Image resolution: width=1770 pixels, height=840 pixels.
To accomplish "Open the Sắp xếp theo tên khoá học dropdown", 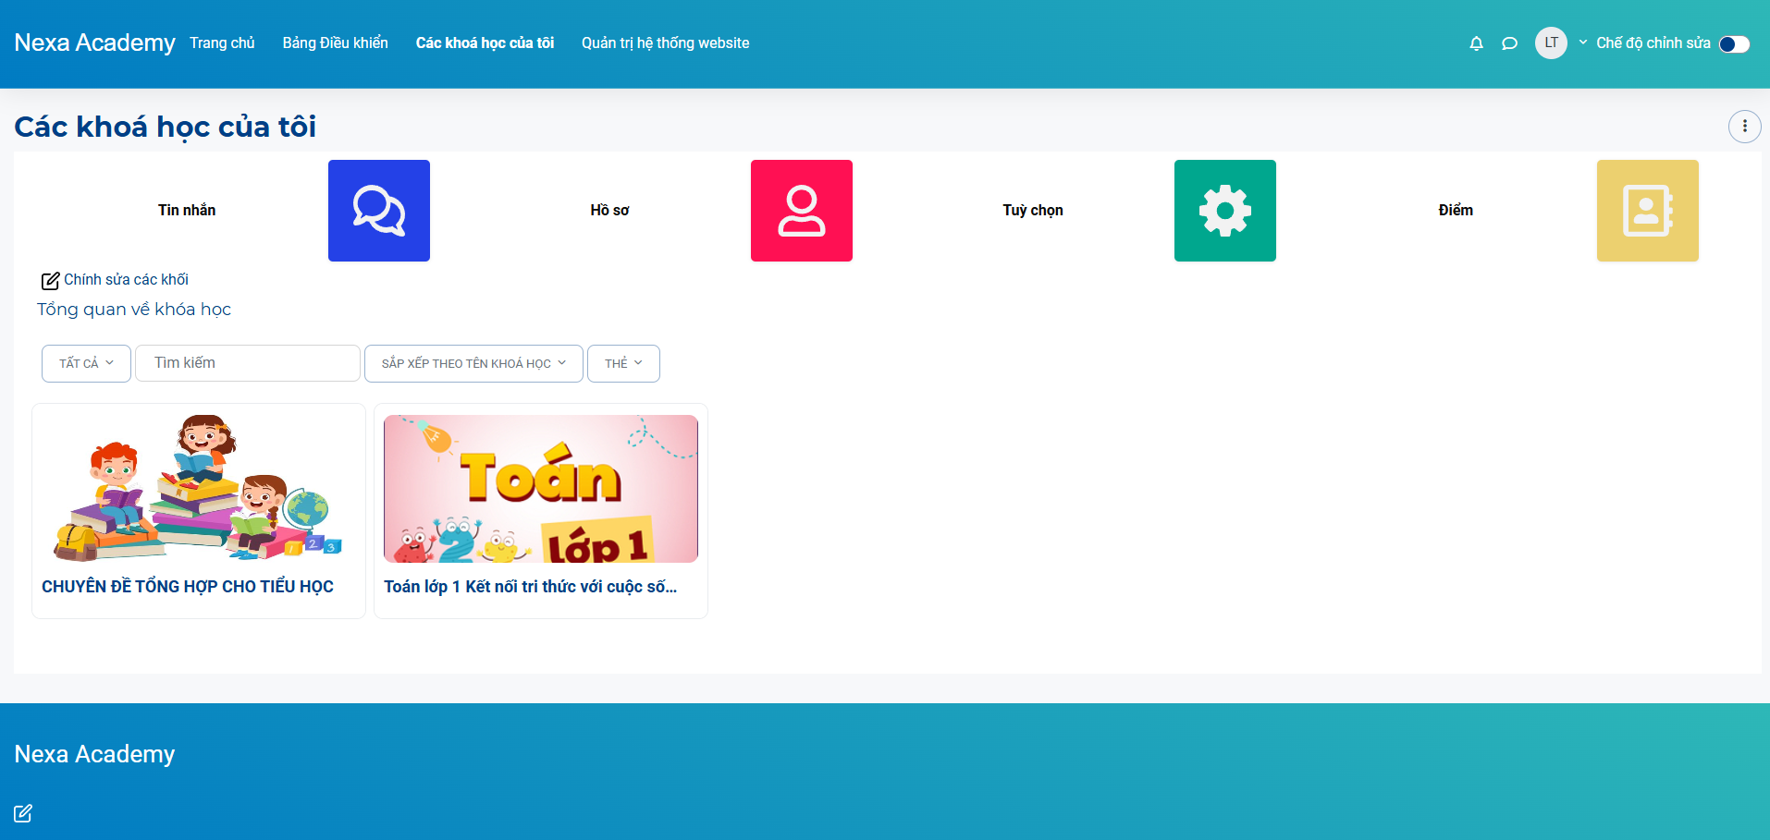I will [473, 363].
